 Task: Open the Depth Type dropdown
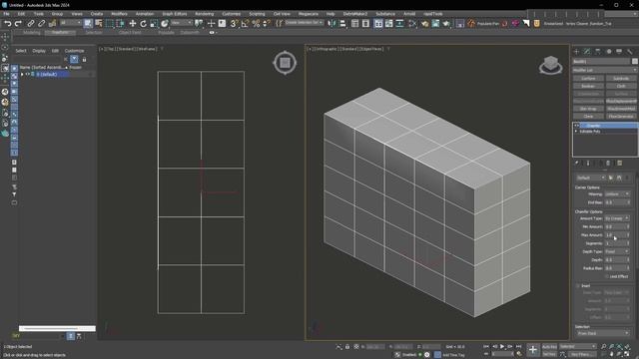tap(617, 251)
